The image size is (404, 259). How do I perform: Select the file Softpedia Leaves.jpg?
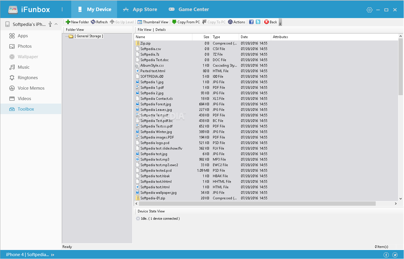point(156,110)
